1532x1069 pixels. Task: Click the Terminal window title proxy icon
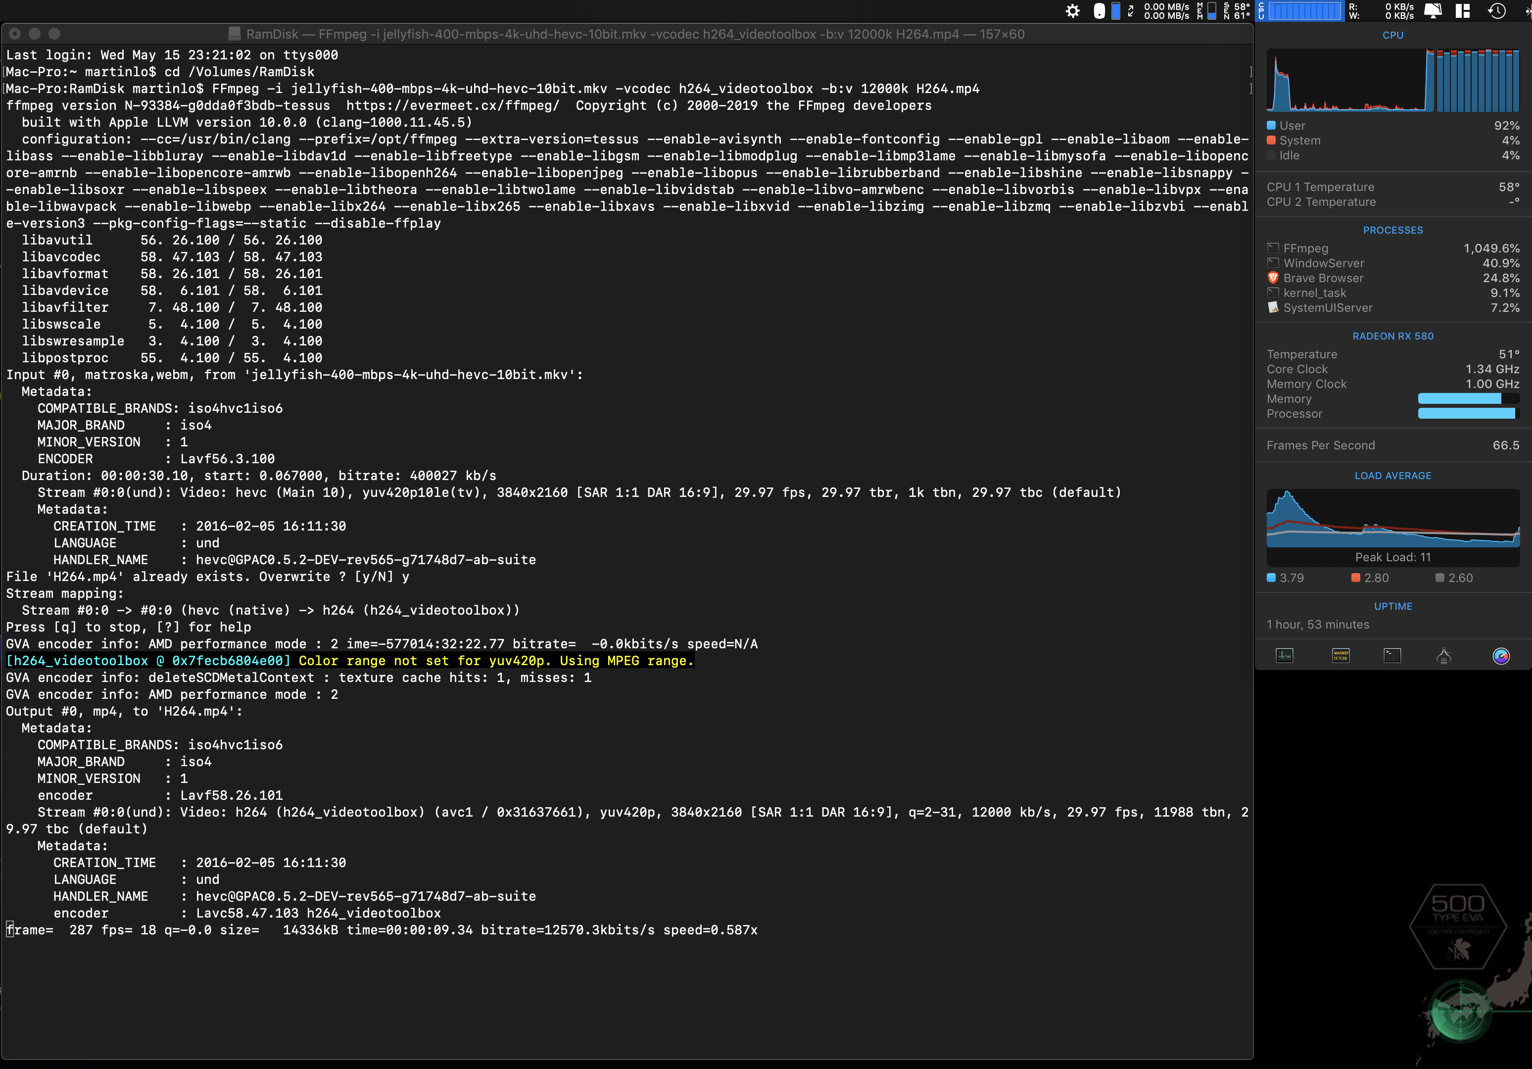coord(234,33)
